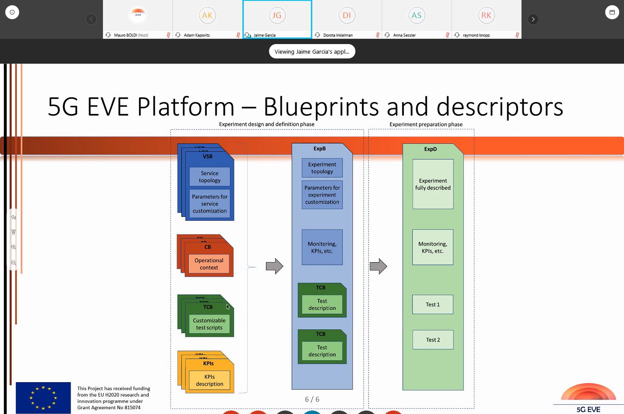Image resolution: width=624 pixels, height=414 pixels.
Task: Click the remote control mouse icon
Action: pos(14,232)
